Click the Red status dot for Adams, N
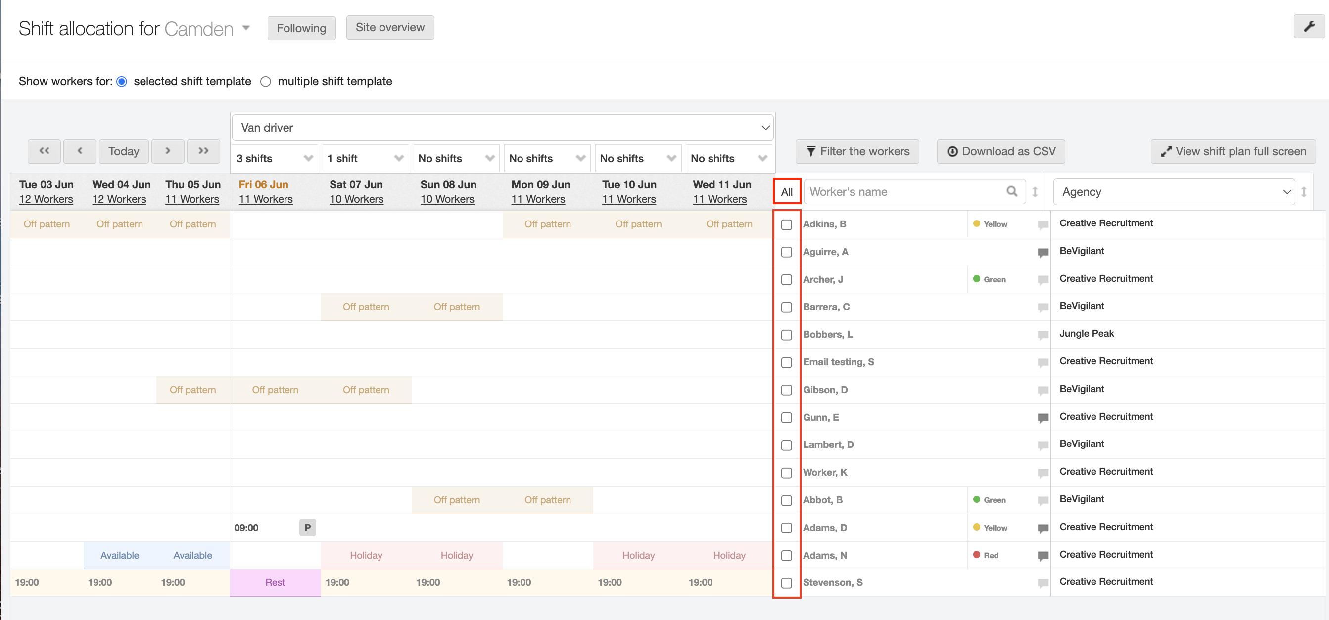 (976, 555)
